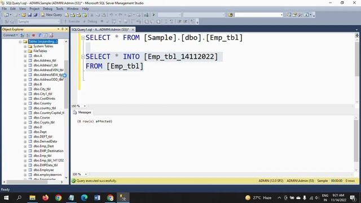Open Firefox from the taskbar
361x203 pixels.
point(45,198)
